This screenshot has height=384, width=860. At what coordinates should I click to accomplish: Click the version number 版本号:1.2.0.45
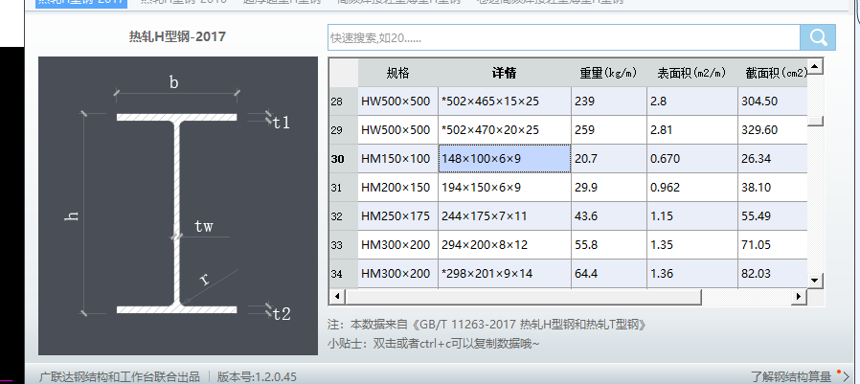coord(257,376)
